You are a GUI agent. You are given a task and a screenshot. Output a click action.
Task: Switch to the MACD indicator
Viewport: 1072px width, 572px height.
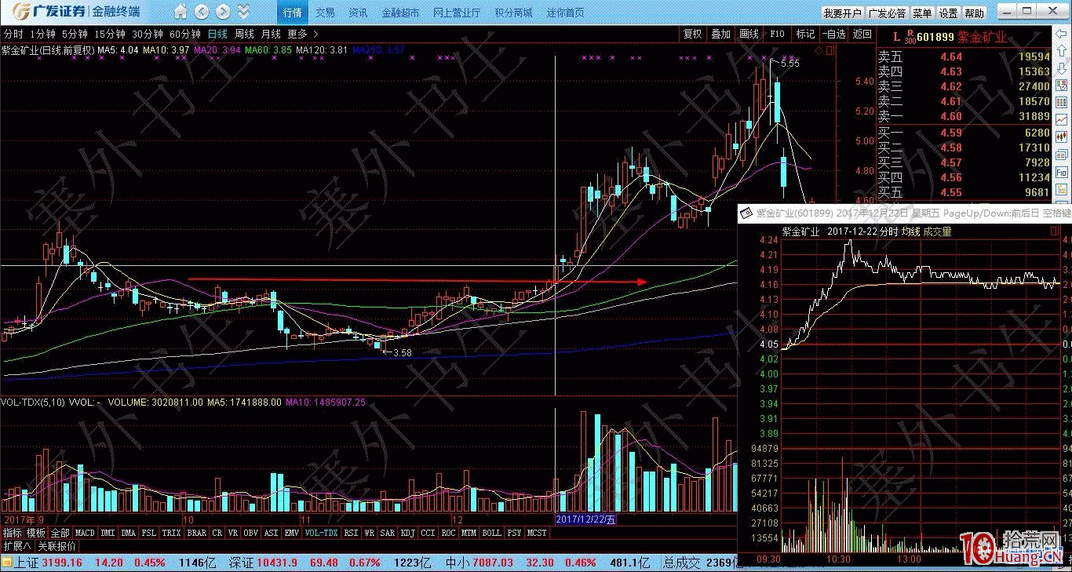point(85,533)
